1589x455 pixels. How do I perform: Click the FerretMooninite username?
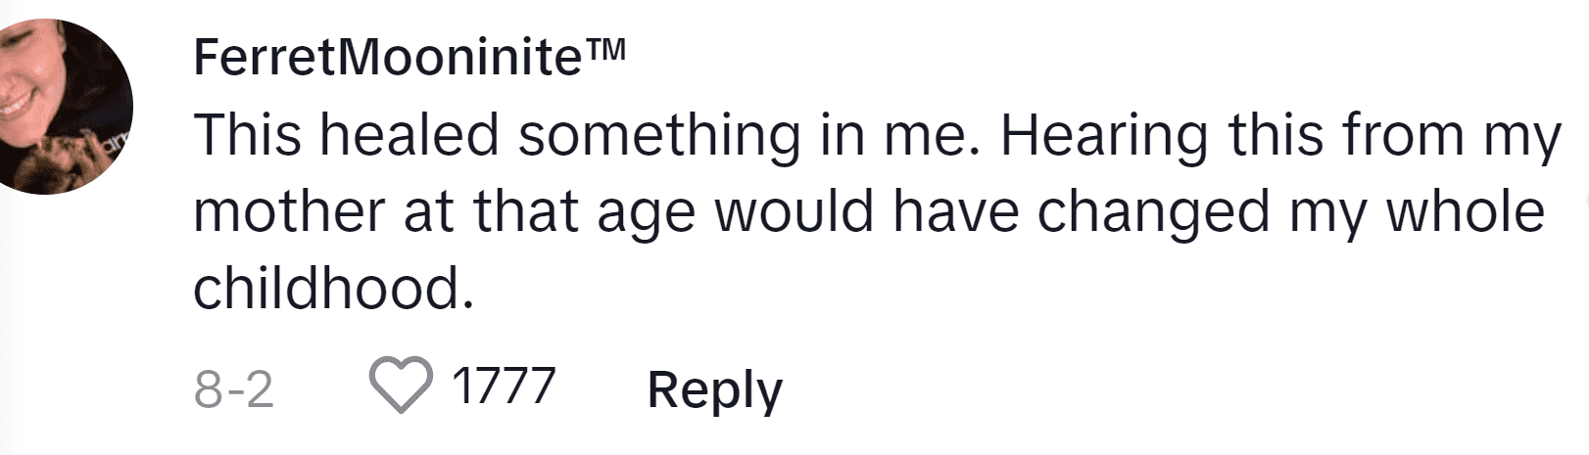389,59
